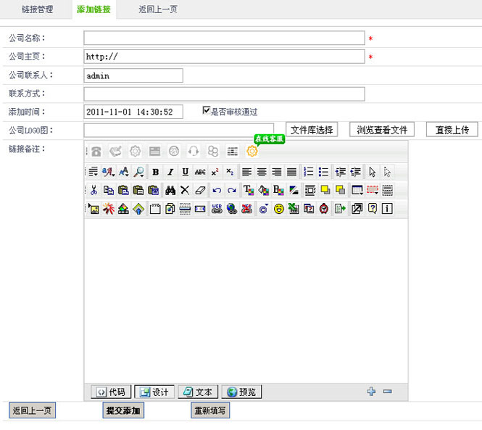Switch editor to 代码 code mode
Viewport: 482px width, 430px height.
111,392
